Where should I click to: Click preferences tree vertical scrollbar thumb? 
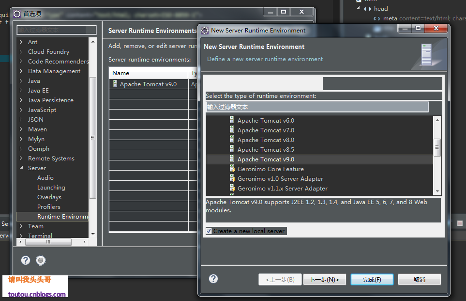click(x=92, y=138)
